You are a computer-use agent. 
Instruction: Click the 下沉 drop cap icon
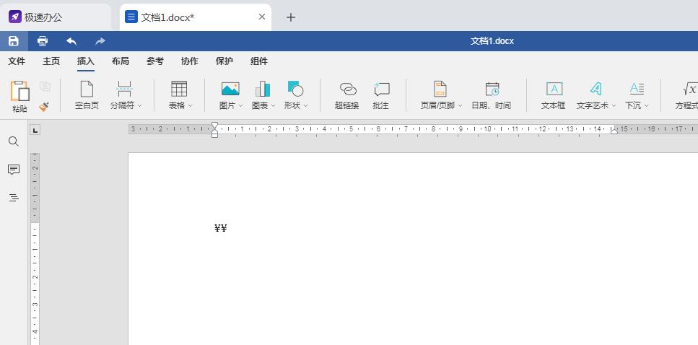point(637,89)
